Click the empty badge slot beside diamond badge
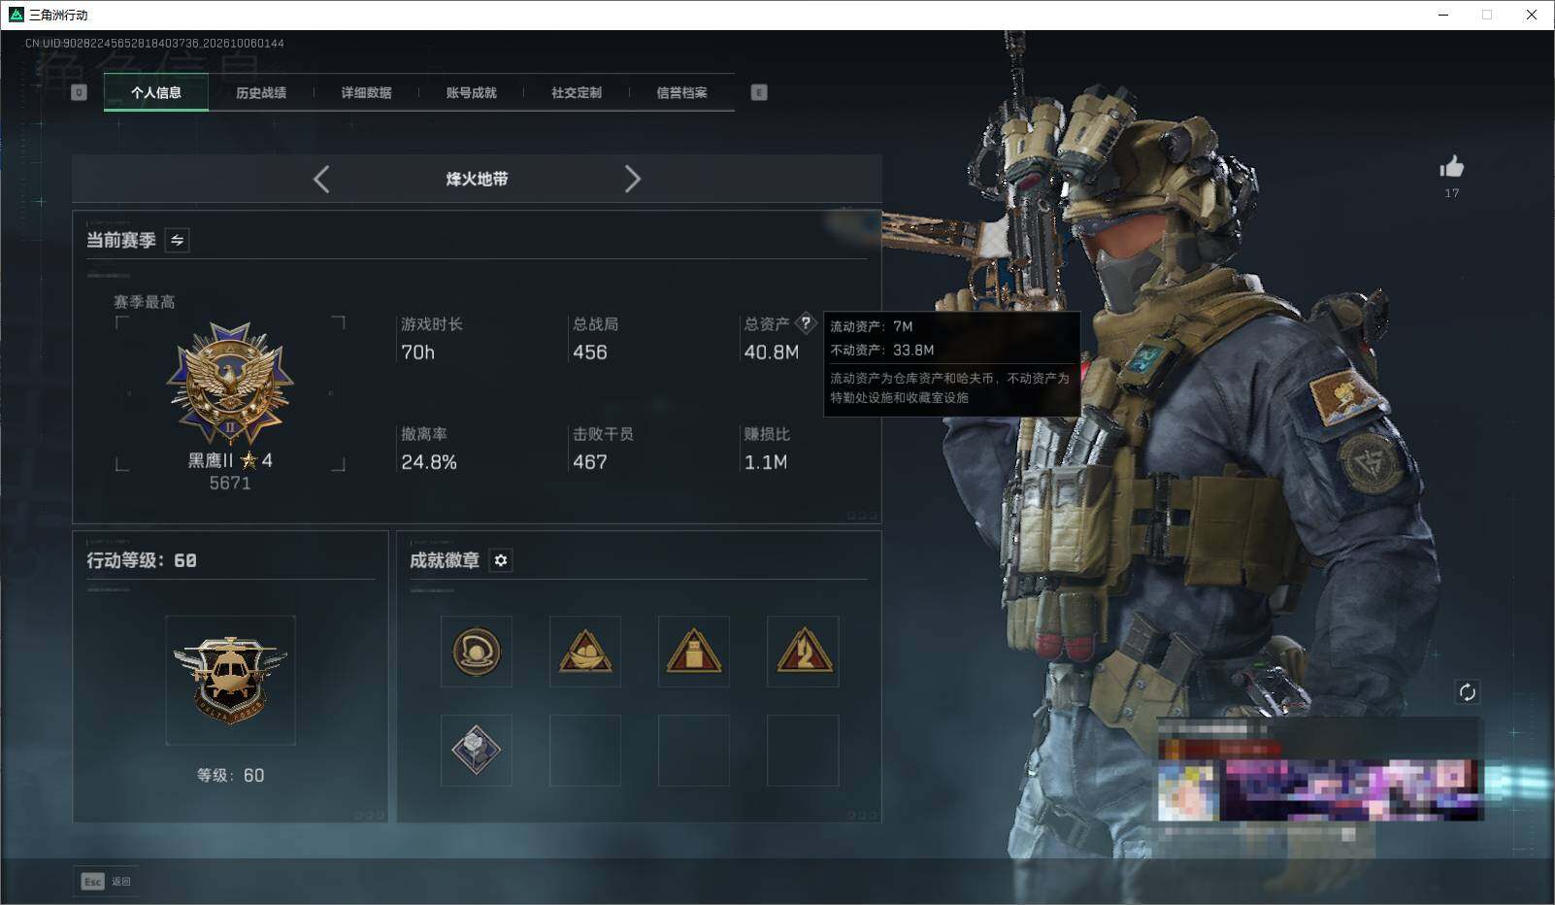 click(x=585, y=751)
